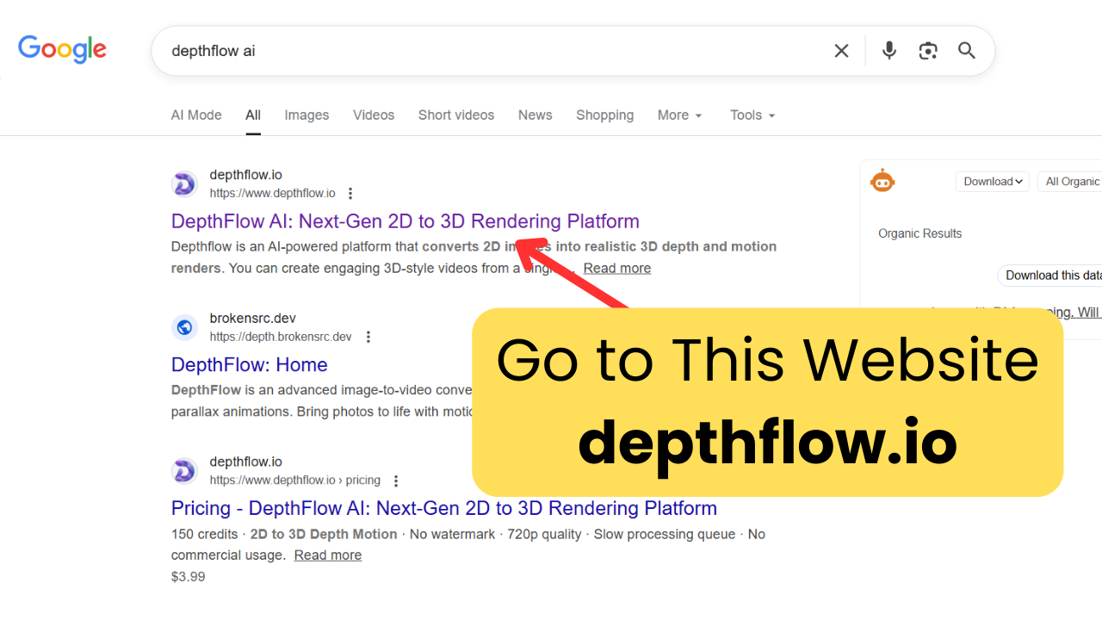Click the brokensrc.dev globe favicon
Image resolution: width=1102 pixels, height=620 pixels.
coord(184,327)
